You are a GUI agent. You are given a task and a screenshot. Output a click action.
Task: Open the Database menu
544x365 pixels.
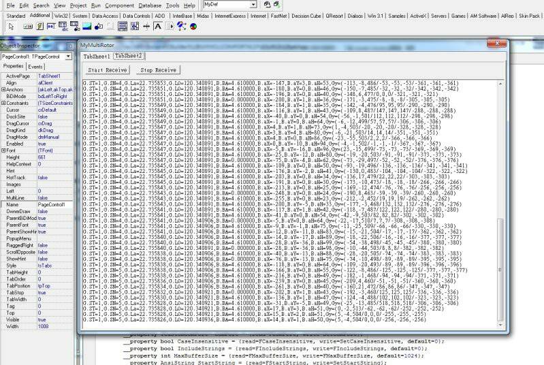(150, 5)
